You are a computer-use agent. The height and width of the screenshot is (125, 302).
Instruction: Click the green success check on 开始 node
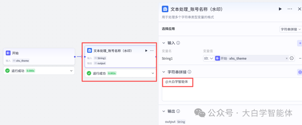[x=8, y=71]
